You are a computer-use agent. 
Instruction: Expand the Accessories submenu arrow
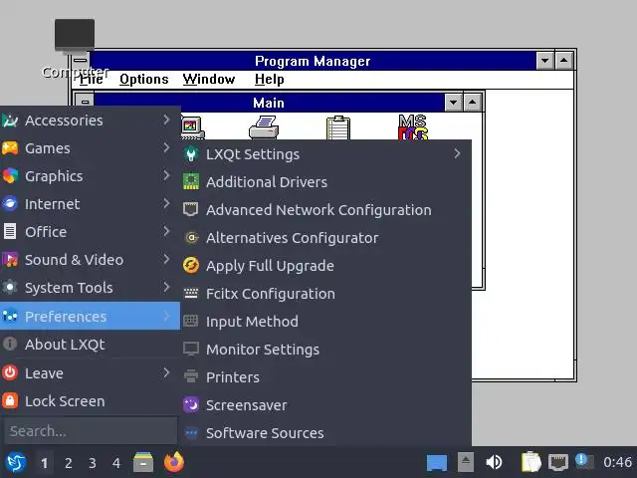pos(166,119)
